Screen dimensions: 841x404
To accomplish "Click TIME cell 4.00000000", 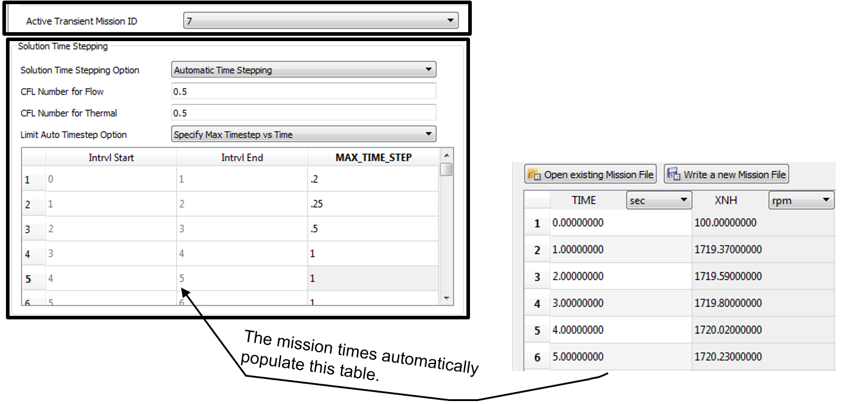I will point(620,330).
